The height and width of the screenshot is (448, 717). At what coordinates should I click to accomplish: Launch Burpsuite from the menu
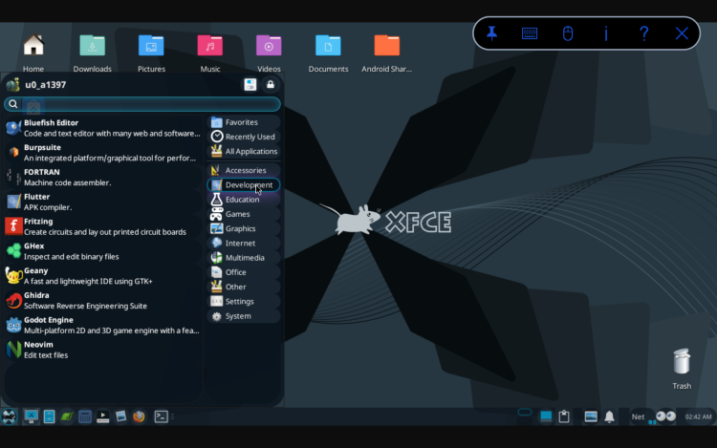(103, 153)
